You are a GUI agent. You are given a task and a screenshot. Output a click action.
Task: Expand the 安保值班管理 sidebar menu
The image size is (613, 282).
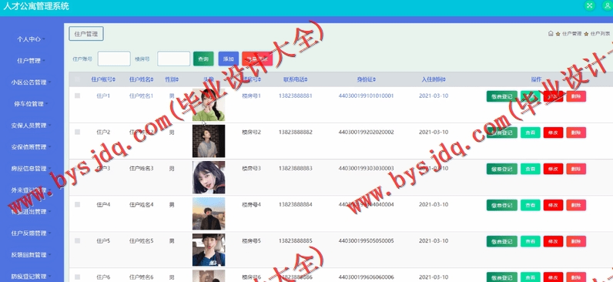point(31,147)
